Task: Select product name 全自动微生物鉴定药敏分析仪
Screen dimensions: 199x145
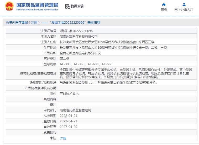Action: pyautogui.click(x=80, y=53)
